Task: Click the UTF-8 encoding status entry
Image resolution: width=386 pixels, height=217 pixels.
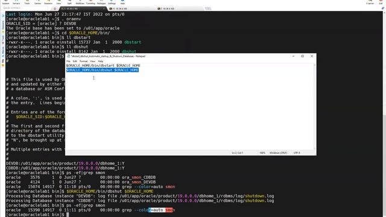Action: 297,153
